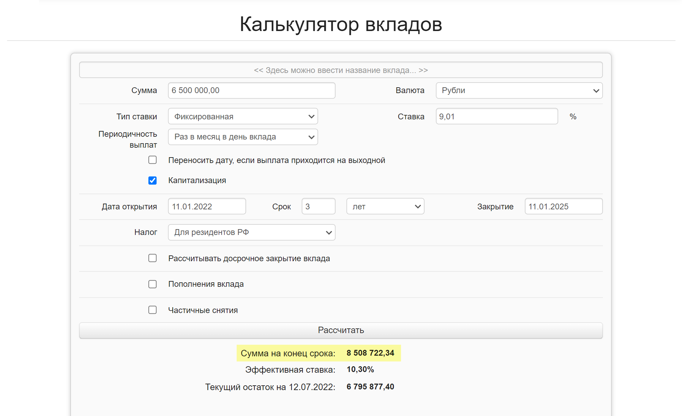Enable early deposit closure calculation
Screen dimensions: 682x416
(152, 258)
